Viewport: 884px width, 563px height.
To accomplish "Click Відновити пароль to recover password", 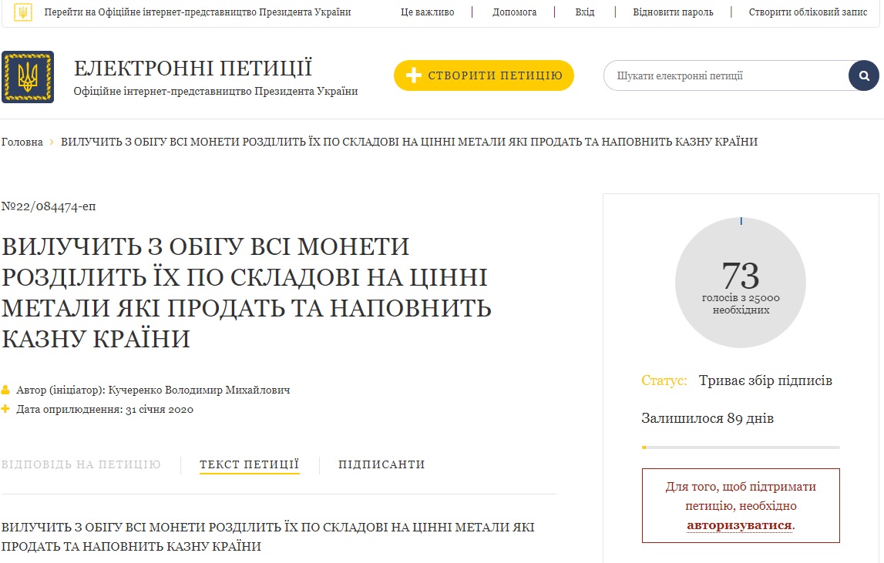I will click(671, 12).
